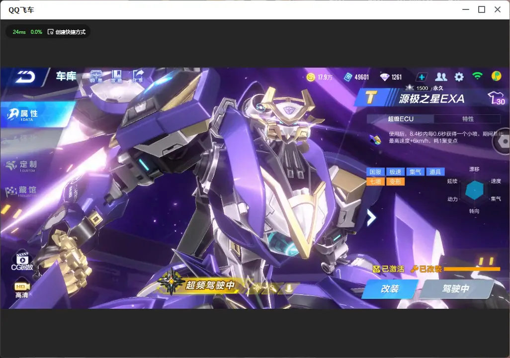The width and height of the screenshot is (510, 358).
Task: Click the 超频驾驶中 banner
Action: pos(210,285)
